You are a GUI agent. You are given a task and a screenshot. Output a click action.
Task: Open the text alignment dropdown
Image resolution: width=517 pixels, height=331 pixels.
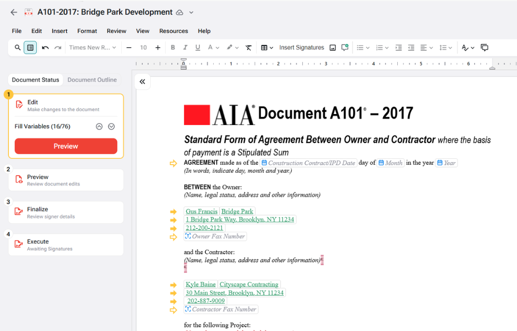(427, 48)
